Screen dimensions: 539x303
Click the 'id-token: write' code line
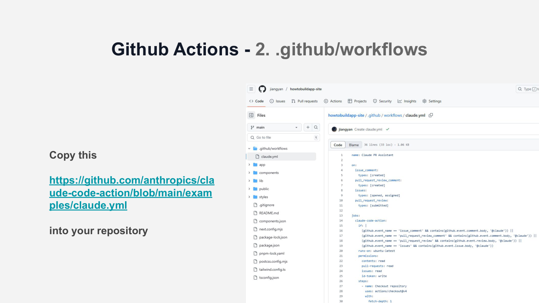[x=374, y=276]
